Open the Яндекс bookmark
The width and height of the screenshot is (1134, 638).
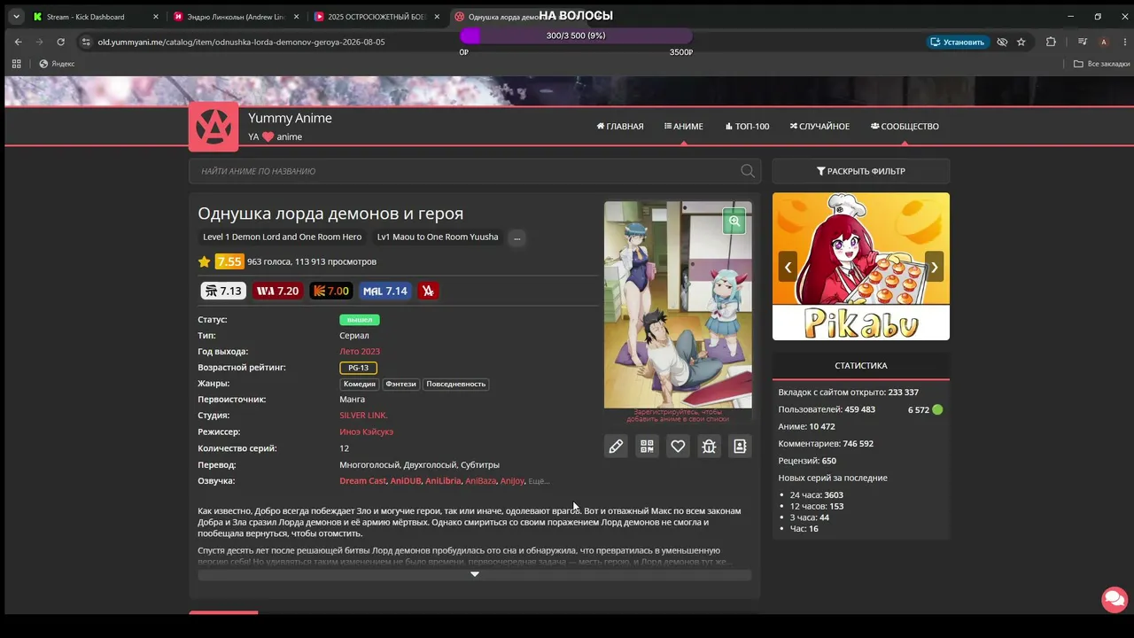click(x=57, y=64)
